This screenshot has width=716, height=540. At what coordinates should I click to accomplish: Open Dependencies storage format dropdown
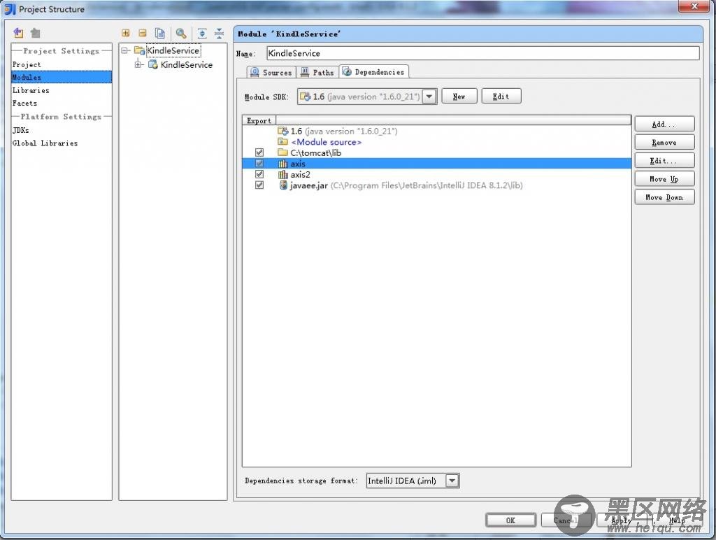coord(452,481)
